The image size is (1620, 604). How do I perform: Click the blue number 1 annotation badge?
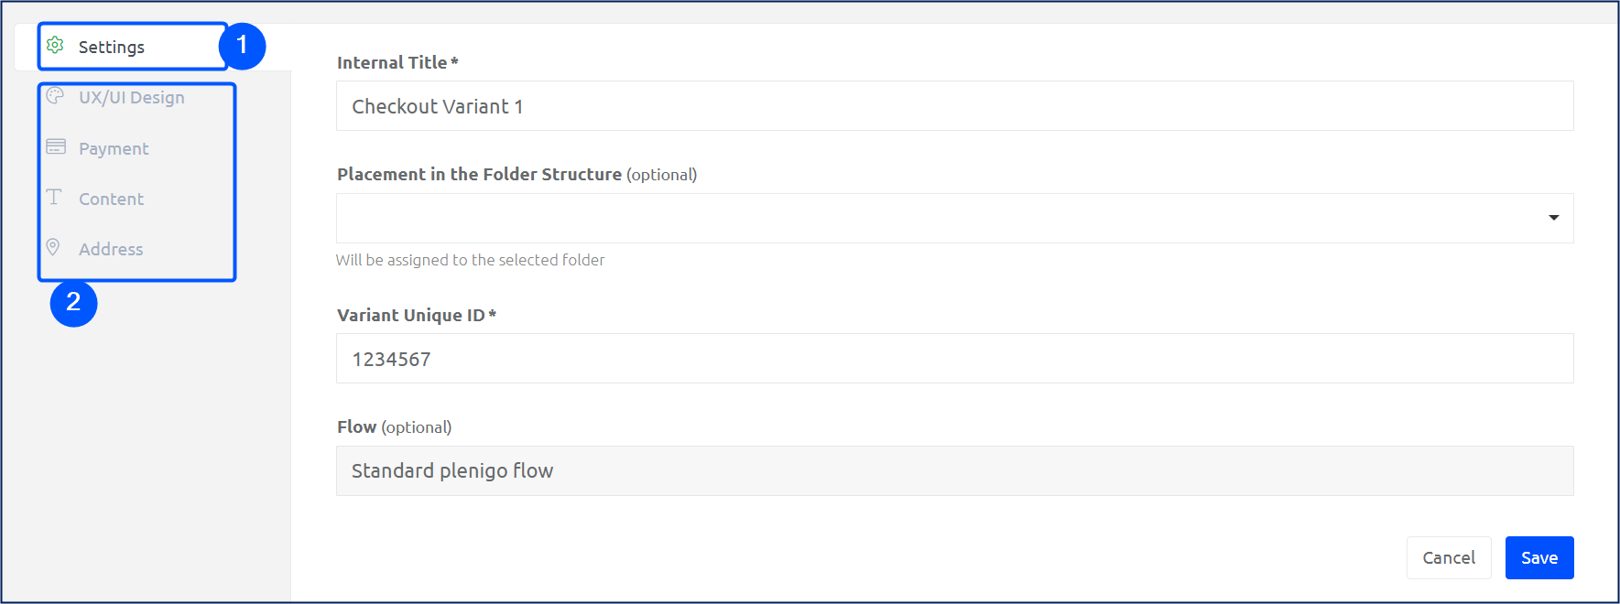242,45
